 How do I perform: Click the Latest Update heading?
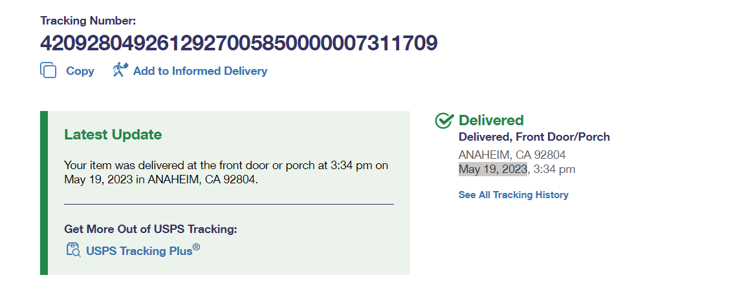pyautogui.click(x=113, y=134)
